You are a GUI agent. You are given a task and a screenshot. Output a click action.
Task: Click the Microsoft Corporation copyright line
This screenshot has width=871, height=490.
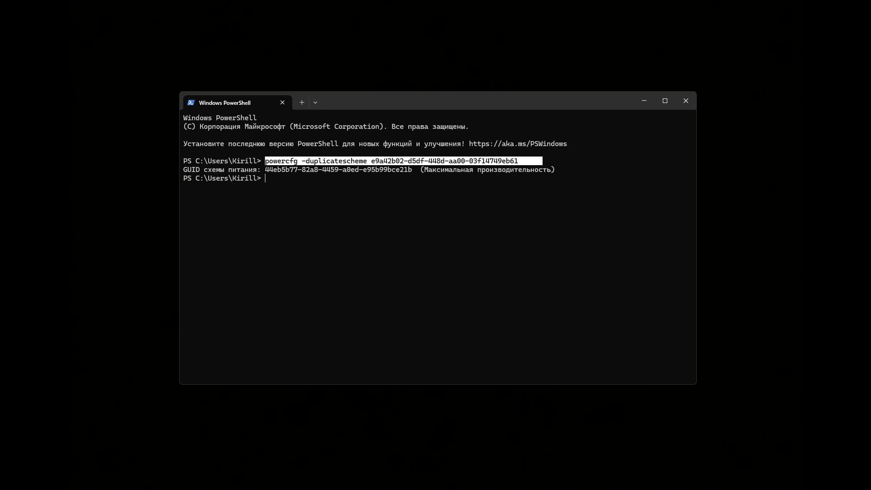[x=326, y=127]
